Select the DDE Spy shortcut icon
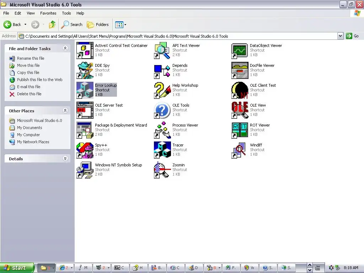 [x=85, y=70]
